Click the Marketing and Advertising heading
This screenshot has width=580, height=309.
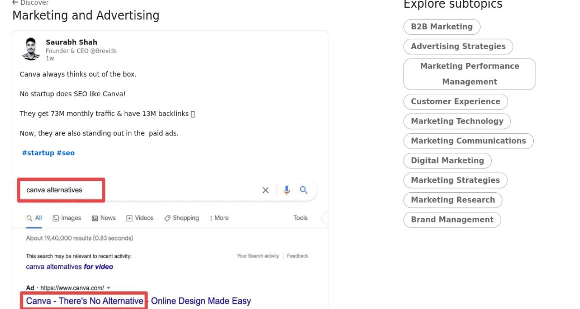[x=86, y=16]
